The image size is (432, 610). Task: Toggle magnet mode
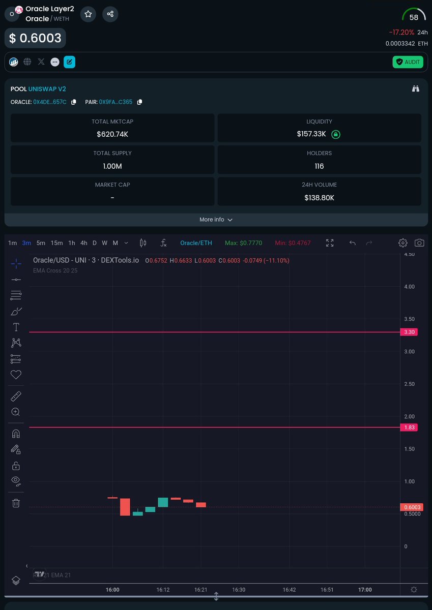(x=16, y=434)
